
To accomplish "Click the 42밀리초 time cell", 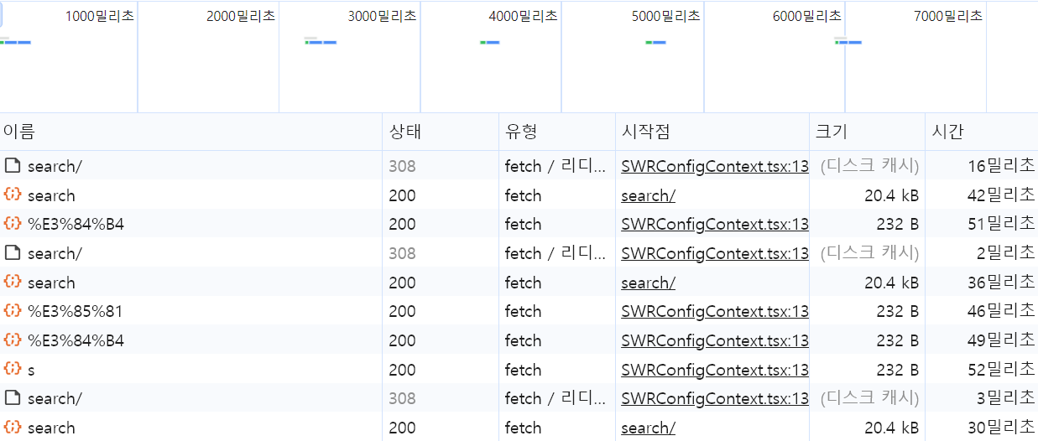I will 1001,195.
